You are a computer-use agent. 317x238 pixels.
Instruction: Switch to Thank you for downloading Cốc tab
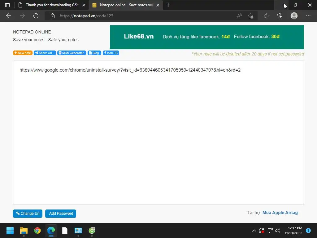(52, 5)
